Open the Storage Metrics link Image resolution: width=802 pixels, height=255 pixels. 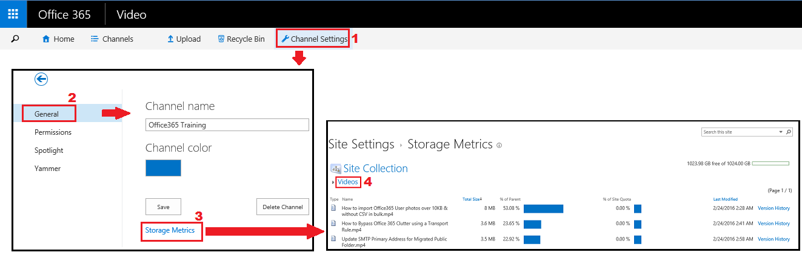tap(170, 230)
